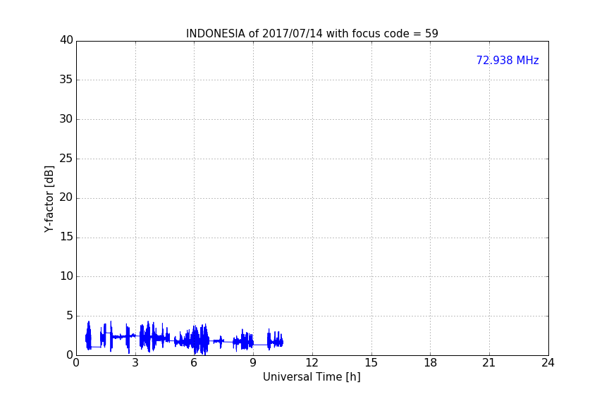Click the x-axis tick label '9'
The width and height of the screenshot is (609, 406).
tap(253, 363)
